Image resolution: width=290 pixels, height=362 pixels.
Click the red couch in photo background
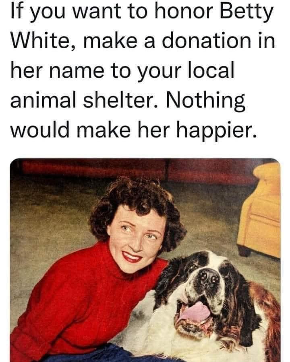point(139,171)
